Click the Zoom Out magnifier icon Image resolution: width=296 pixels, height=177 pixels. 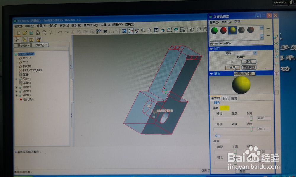[150, 30]
